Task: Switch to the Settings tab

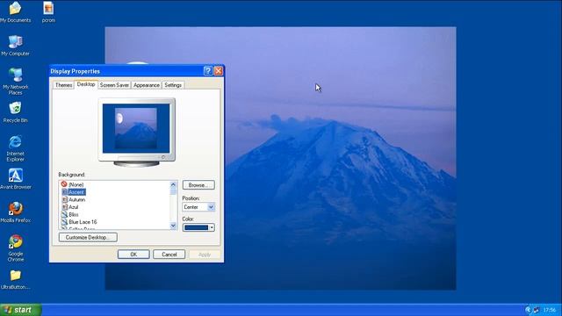Action: [173, 85]
